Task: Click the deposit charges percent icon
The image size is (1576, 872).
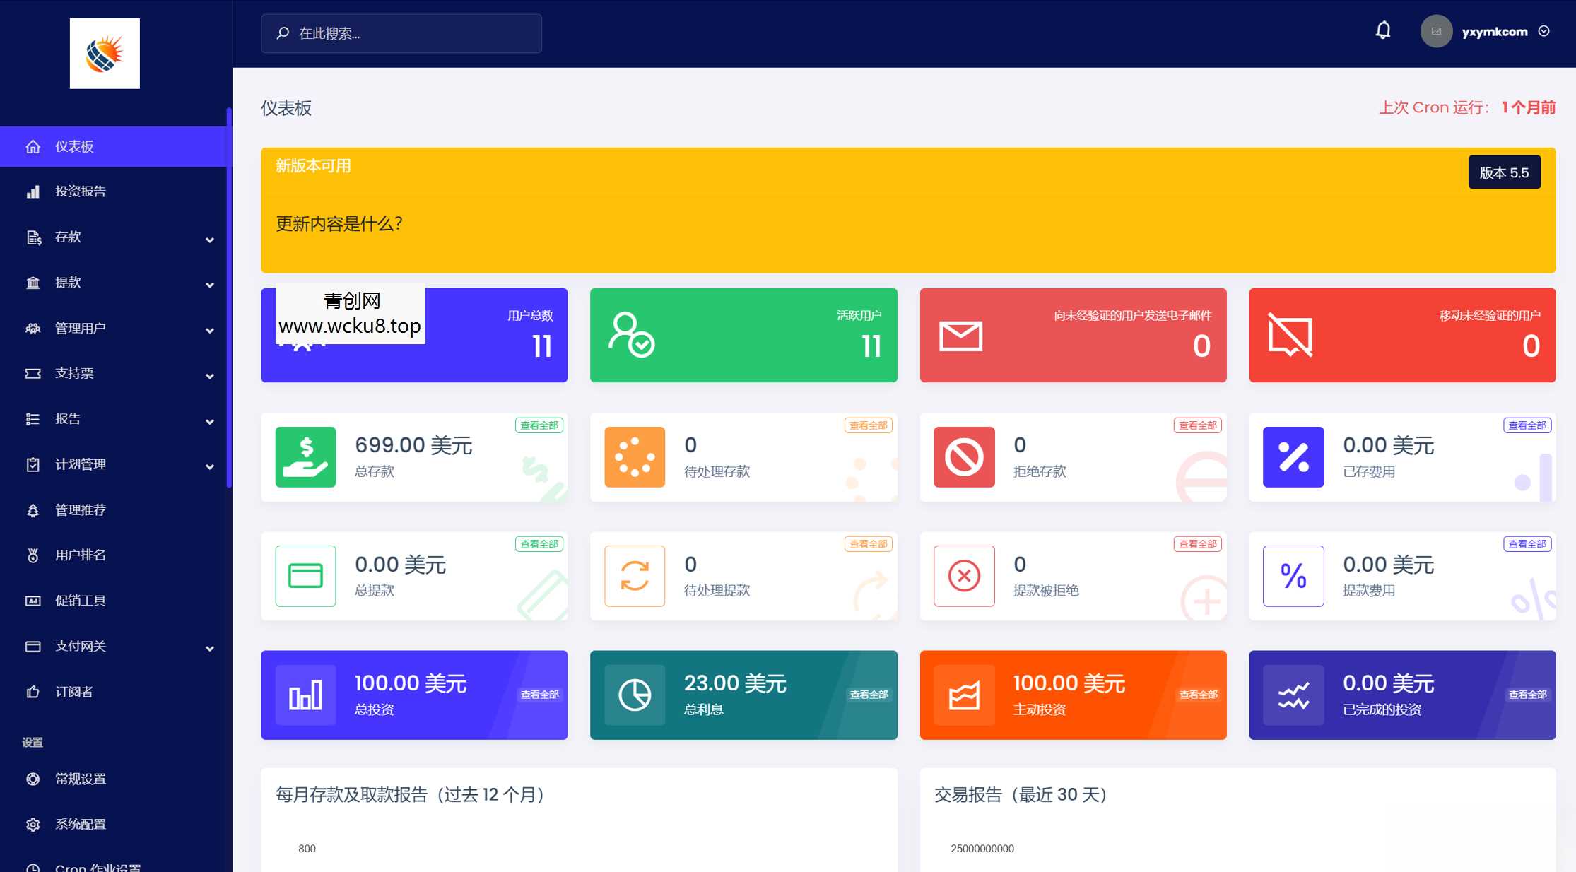Action: pos(1293,457)
